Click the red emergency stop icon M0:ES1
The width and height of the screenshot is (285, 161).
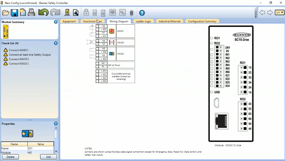pos(111,31)
